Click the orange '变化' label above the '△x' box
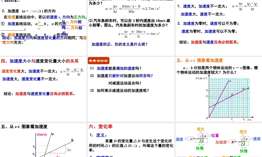Screen dimensions: 262x157 tap(200, 129)
